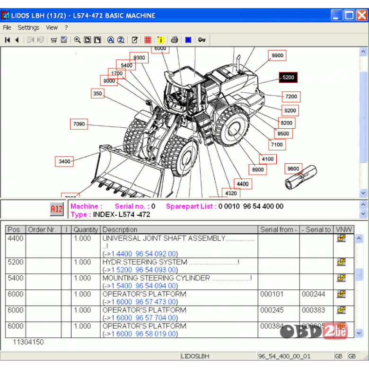Click the Description column header

click(x=179, y=229)
